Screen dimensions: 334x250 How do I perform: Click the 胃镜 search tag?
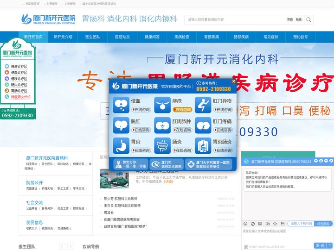point(290,19)
